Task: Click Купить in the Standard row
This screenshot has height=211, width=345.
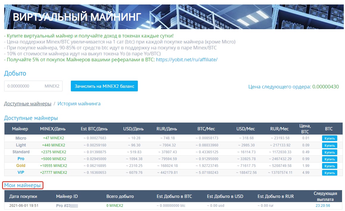Action: 330,152
